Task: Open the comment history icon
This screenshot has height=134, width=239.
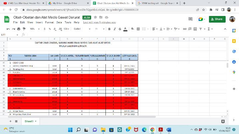Action: point(190,19)
